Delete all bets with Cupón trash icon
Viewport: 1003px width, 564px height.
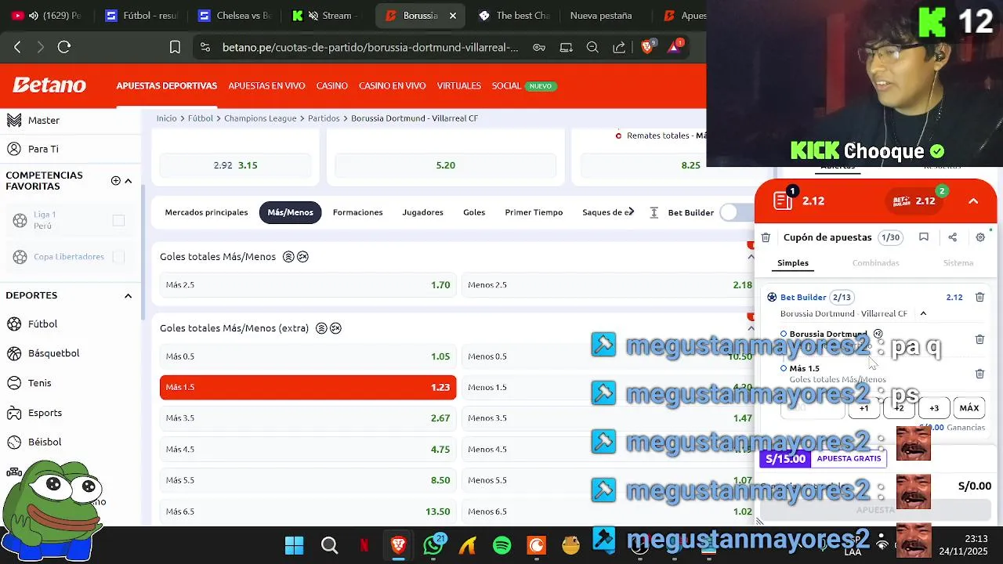point(766,237)
